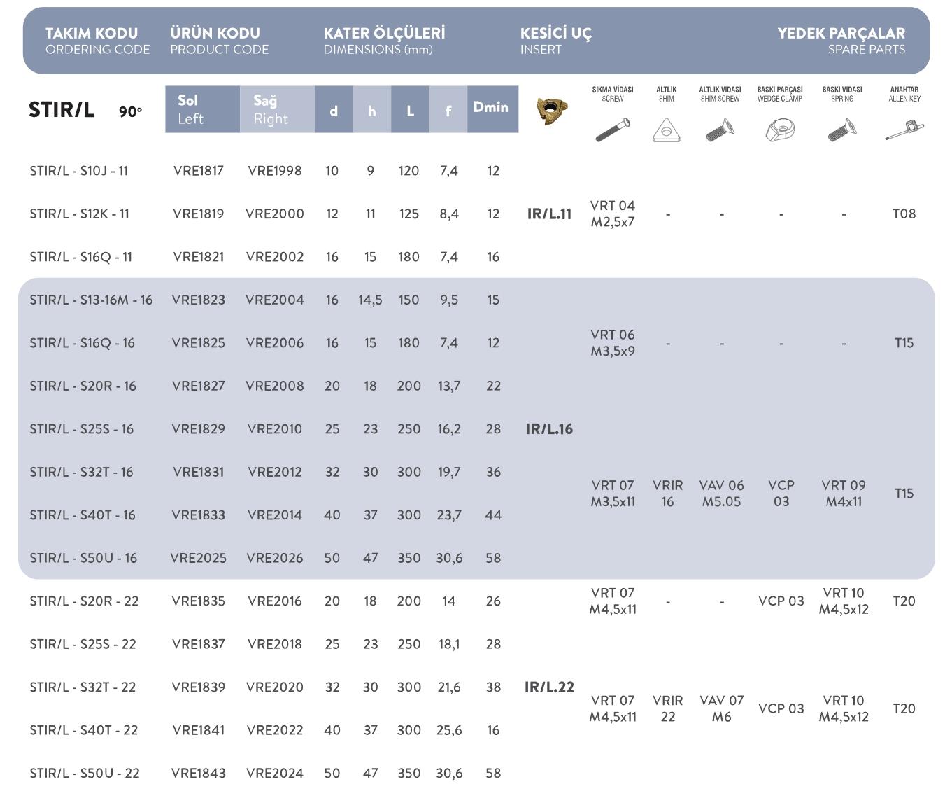Click the shim screw icon
The image size is (945, 803).
coord(720,130)
